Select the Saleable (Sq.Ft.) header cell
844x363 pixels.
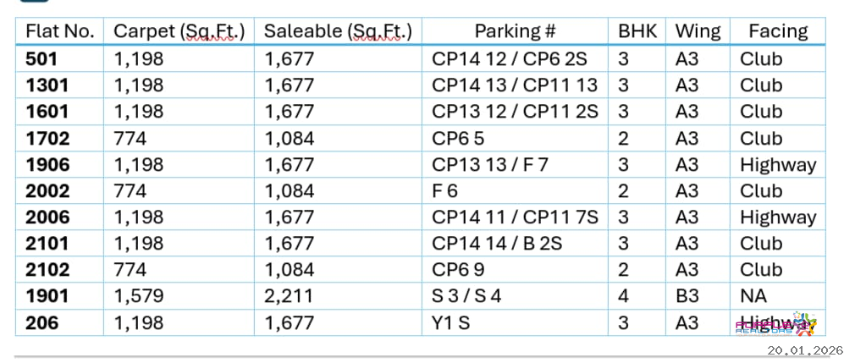point(338,32)
